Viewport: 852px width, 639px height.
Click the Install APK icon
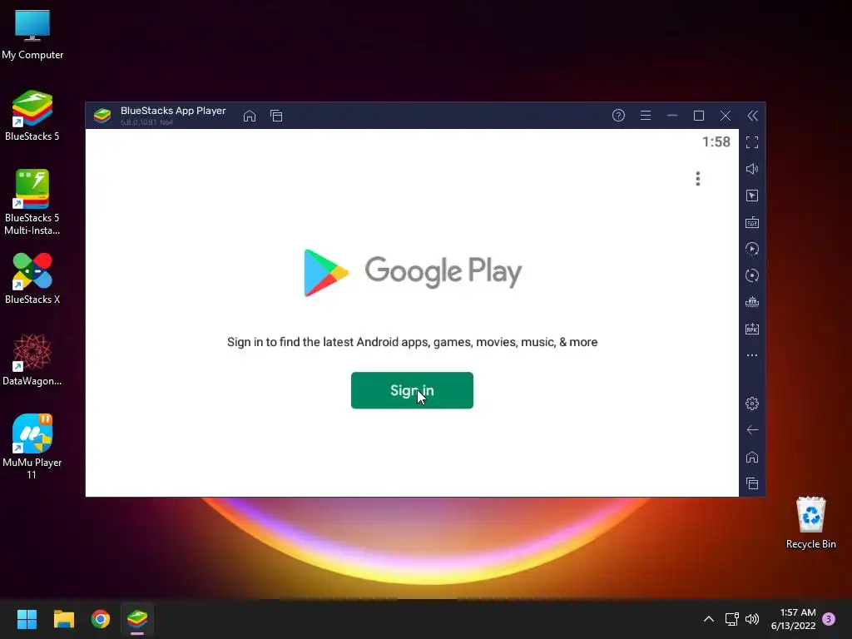click(x=752, y=329)
